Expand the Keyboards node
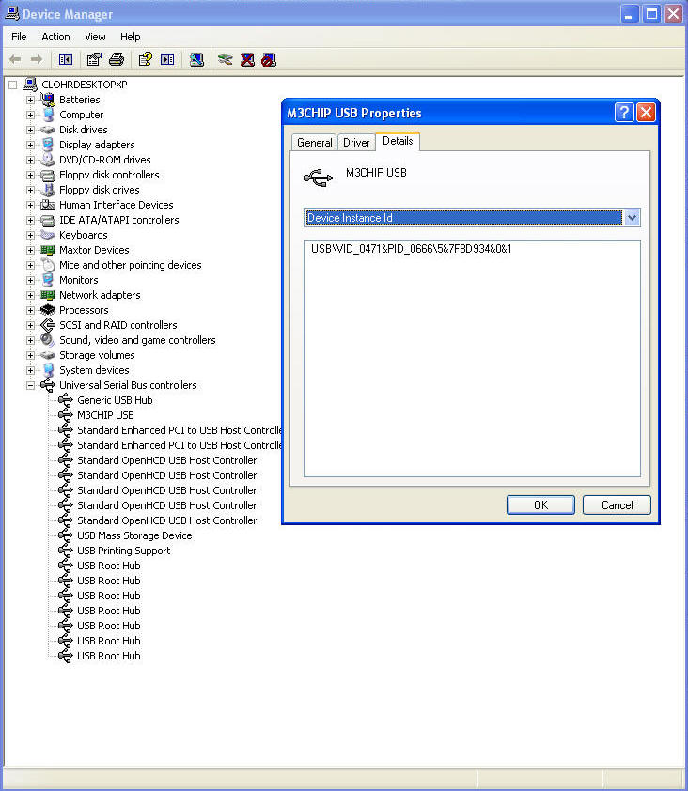The height and width of the screenshot is (791, 688). [30, 235]
